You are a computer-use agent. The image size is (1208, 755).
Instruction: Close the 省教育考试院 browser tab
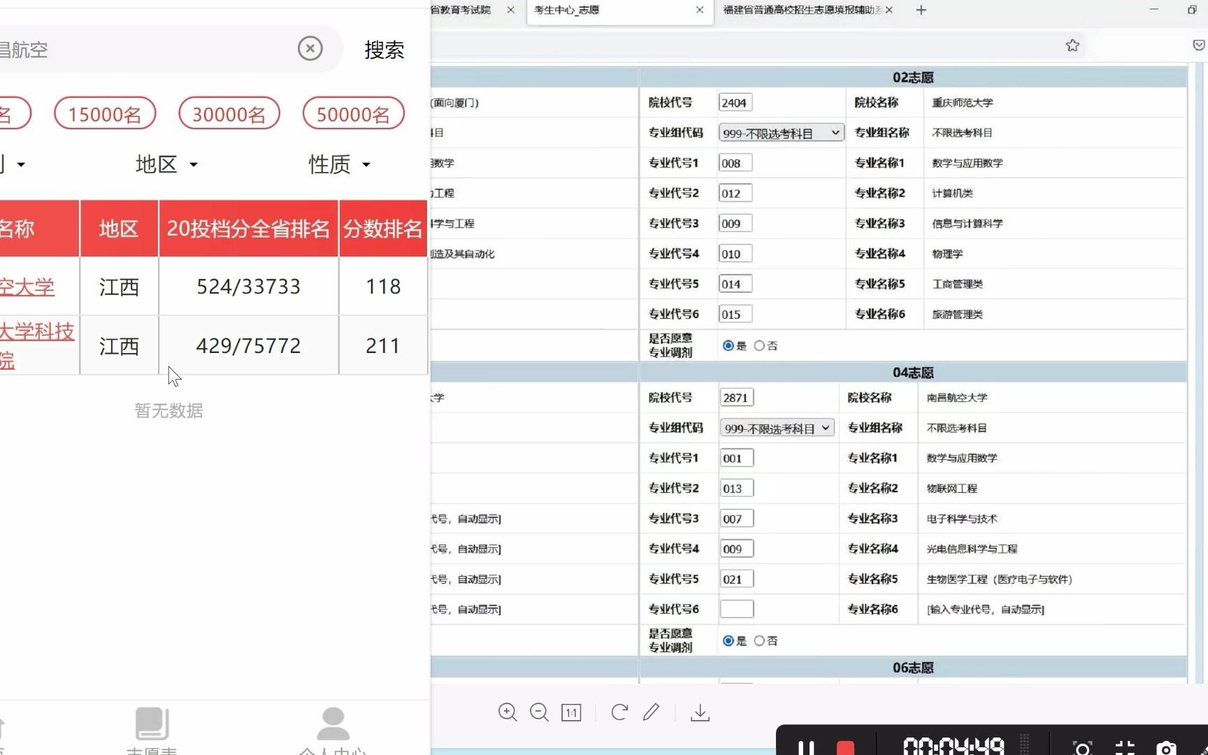[510, 10]
